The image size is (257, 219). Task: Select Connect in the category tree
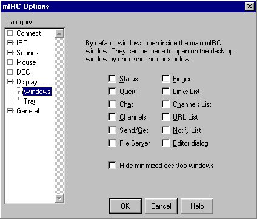[x=28, y=33]
